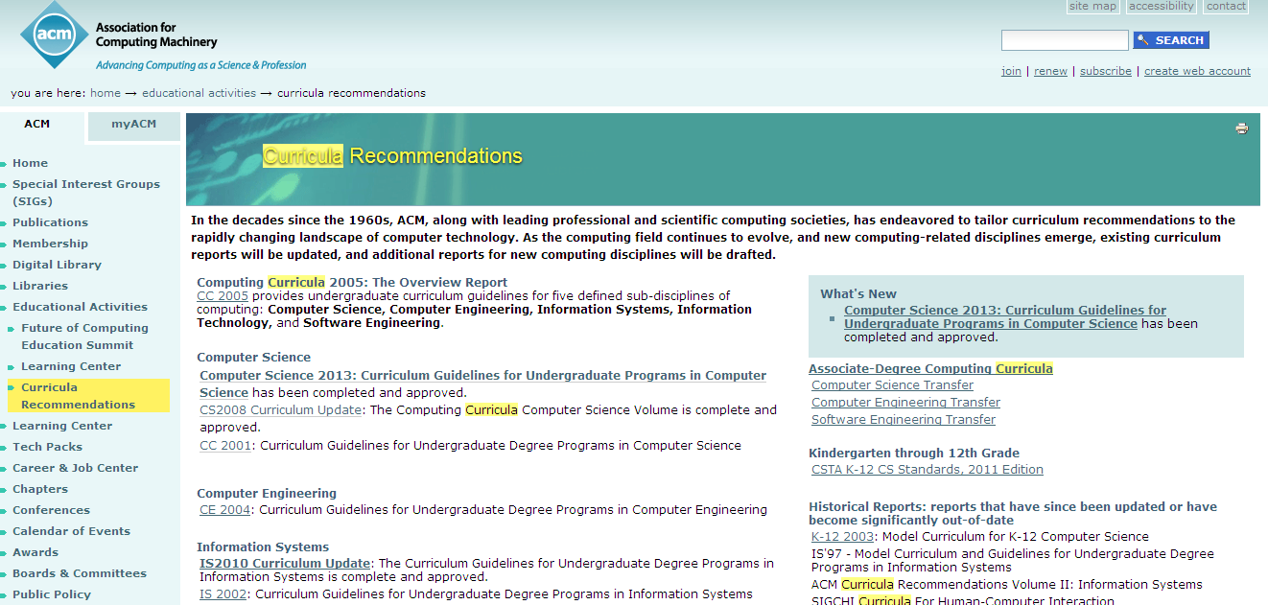1268x605 pixels.
Task: Open the contact link
Action: [x=1226, y=6]
